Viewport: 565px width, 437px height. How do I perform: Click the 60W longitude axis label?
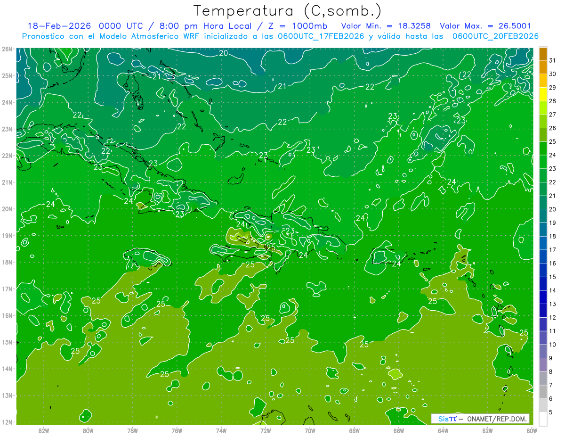532,430
